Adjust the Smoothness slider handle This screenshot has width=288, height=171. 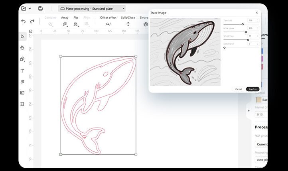[248, 40]
